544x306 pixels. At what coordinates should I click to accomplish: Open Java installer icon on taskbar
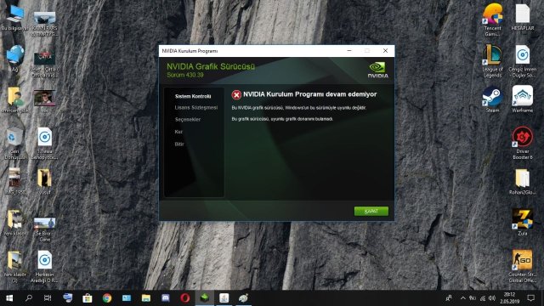pos(224,298)
